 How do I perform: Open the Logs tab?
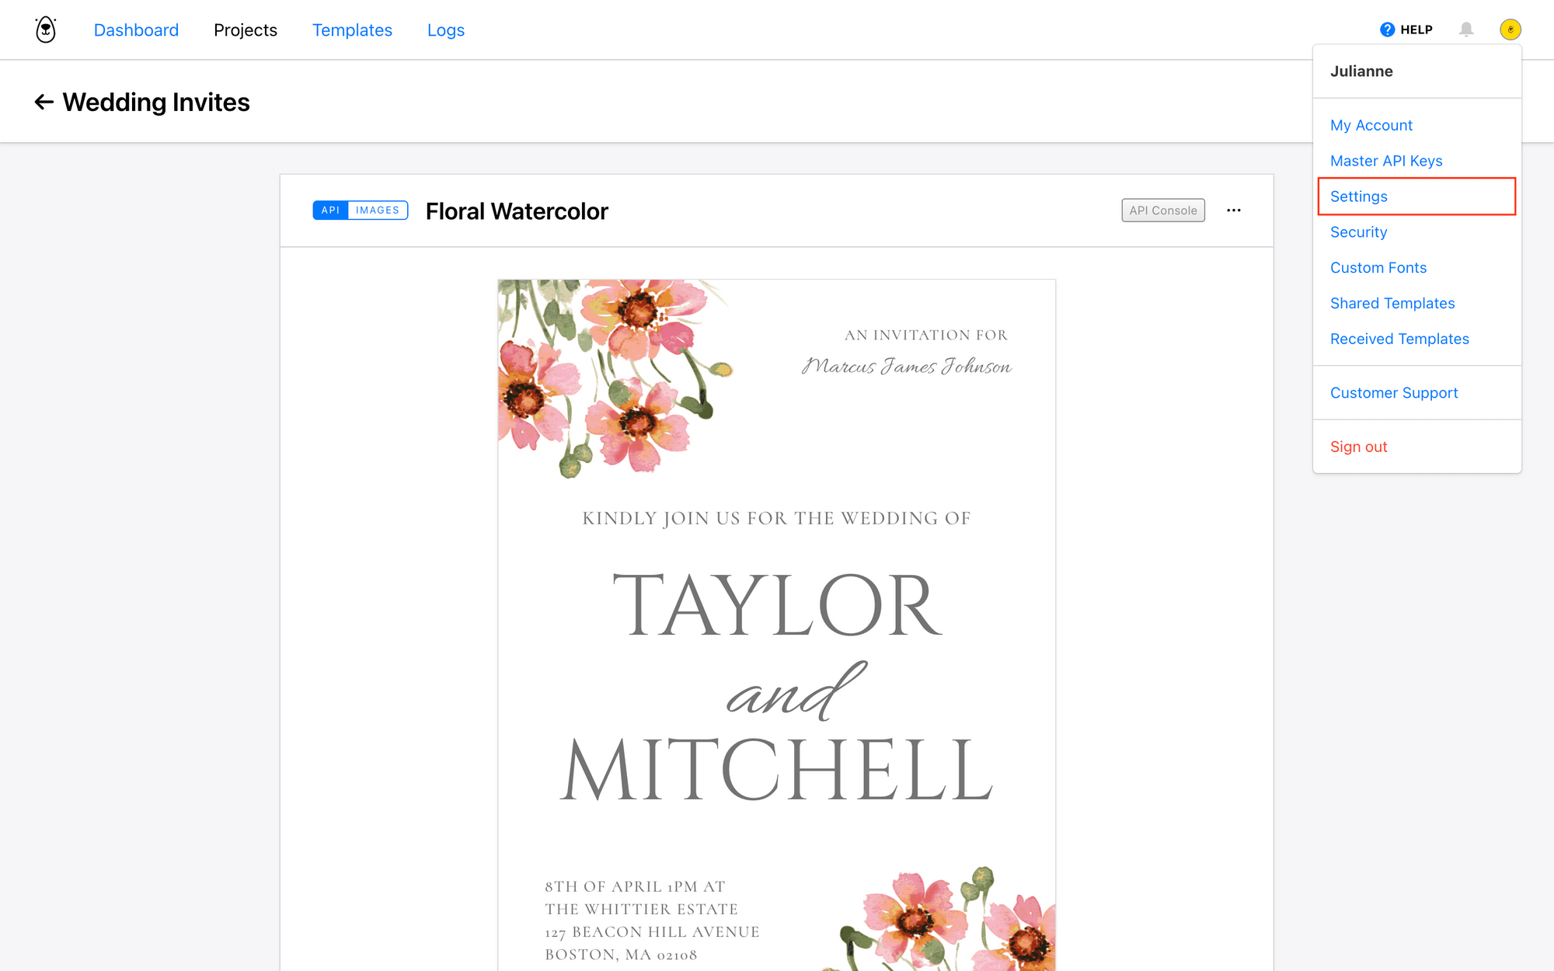click(445, 30)
